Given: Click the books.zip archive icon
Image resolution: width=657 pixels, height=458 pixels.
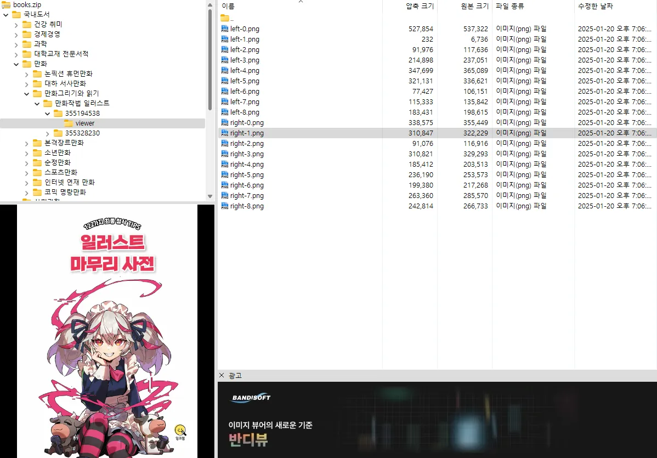Looking at the screenshot, I should (x=7, y=4).
